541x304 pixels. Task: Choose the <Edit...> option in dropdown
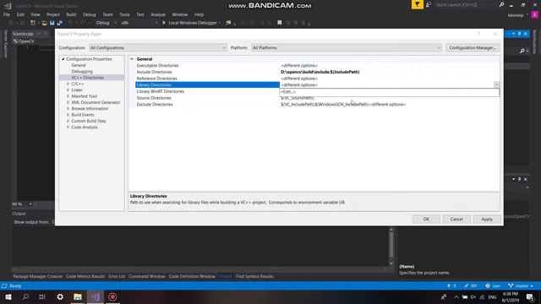(x=389, y=92)
